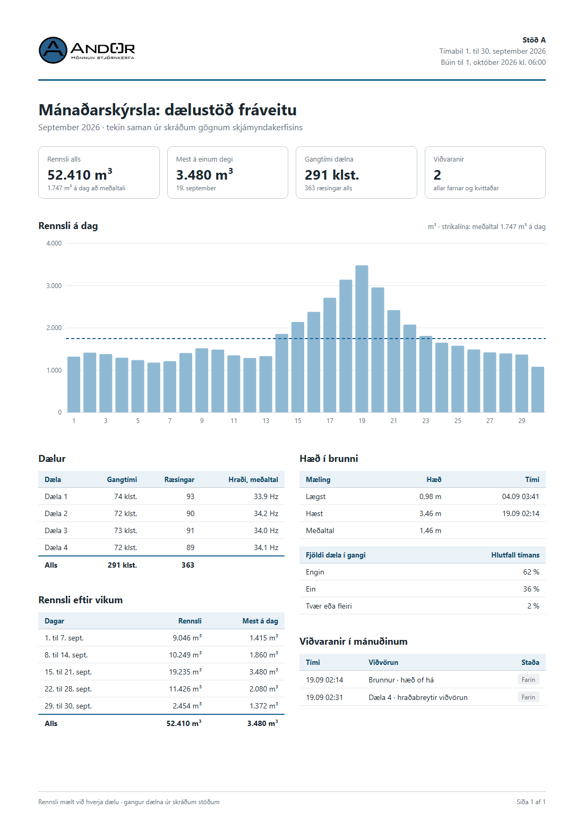Click the 'Ræsingar' column header
The width and height of the screenshot is (584, 827).
179,479
